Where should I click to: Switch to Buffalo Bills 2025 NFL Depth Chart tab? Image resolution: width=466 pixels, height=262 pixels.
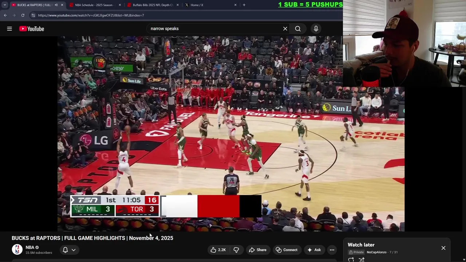(x=152, y=5)
